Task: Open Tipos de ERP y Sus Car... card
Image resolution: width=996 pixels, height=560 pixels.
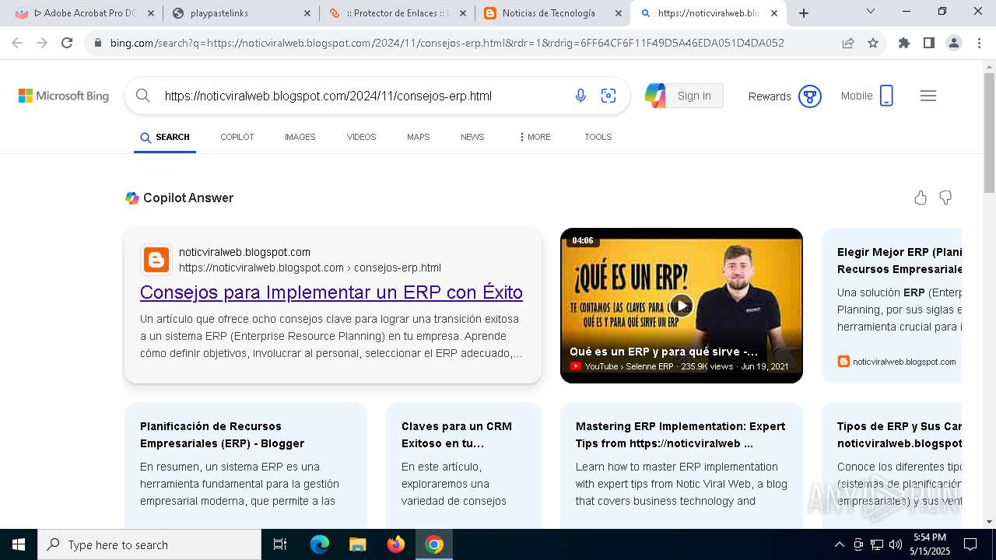Action: tap(892, 465)
